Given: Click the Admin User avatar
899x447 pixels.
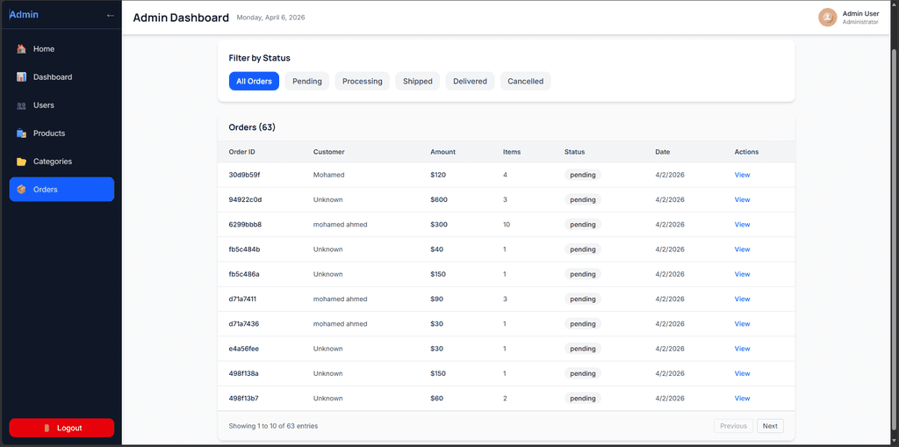Looking at the screenshot, I should [827, 18].
